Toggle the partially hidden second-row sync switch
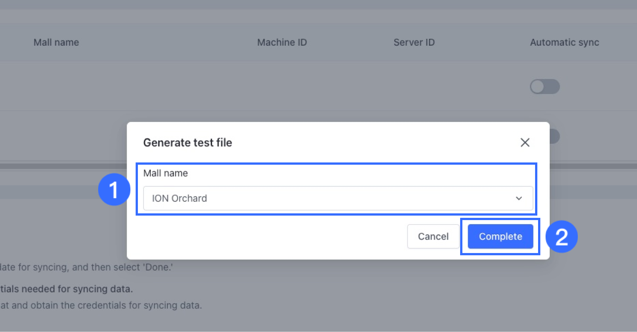 pos(555,136)
